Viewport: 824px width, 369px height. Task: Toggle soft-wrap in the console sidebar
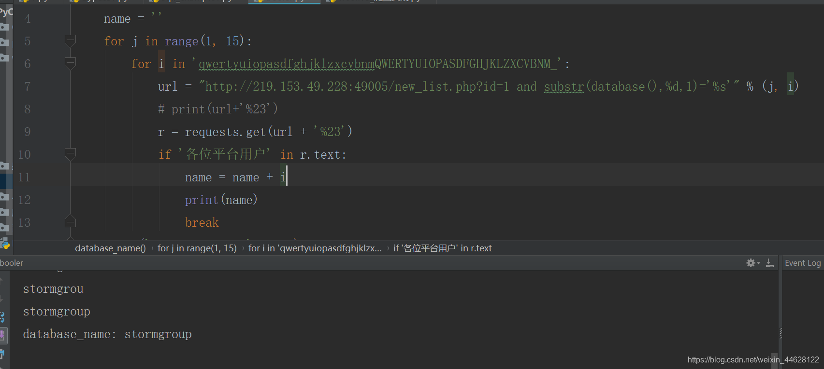click(2, 317)
